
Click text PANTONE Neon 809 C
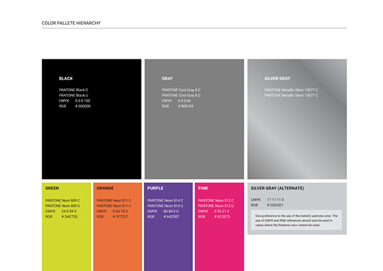[63, 200]
